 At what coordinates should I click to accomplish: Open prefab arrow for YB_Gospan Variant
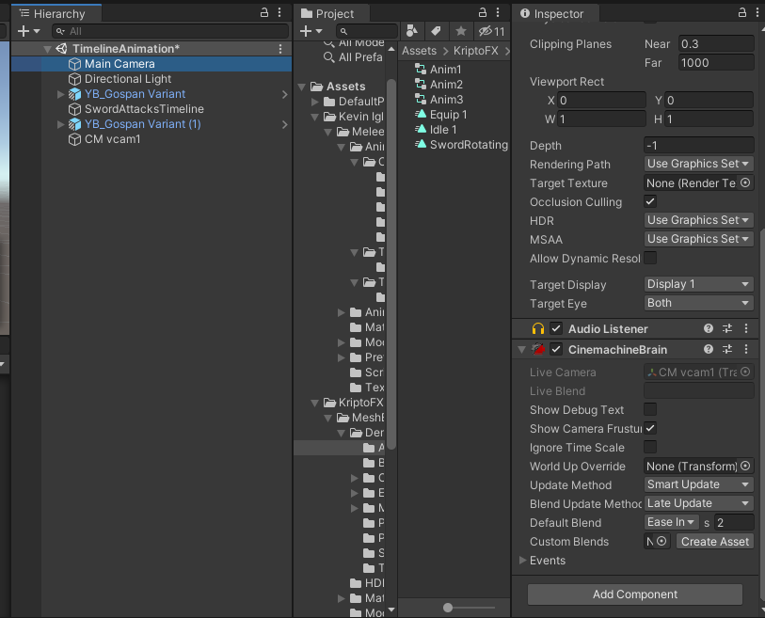[284, 95]
